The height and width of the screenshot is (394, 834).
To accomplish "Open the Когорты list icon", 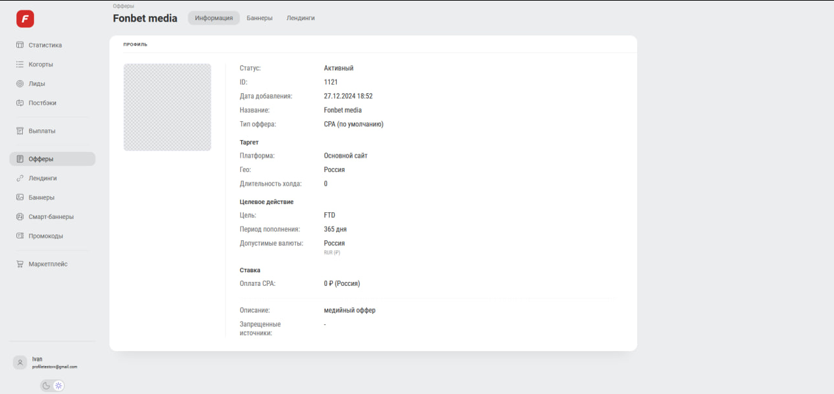I will tap(20, 64).
